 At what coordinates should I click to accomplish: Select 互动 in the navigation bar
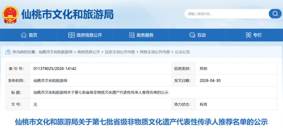197,35
